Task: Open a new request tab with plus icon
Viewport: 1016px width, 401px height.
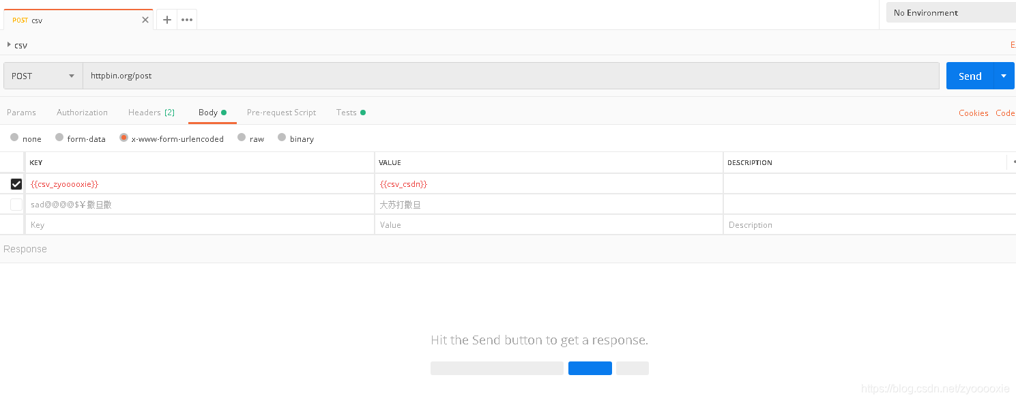Action: [167, 20]
